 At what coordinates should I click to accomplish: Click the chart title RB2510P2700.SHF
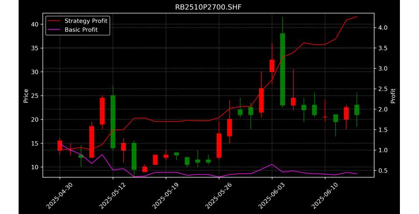(208, 7)
